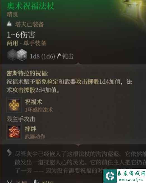Viewport: 146px width, 183px height.
Task: Select the 祝福术 spell name label
Action: (33, 102)
